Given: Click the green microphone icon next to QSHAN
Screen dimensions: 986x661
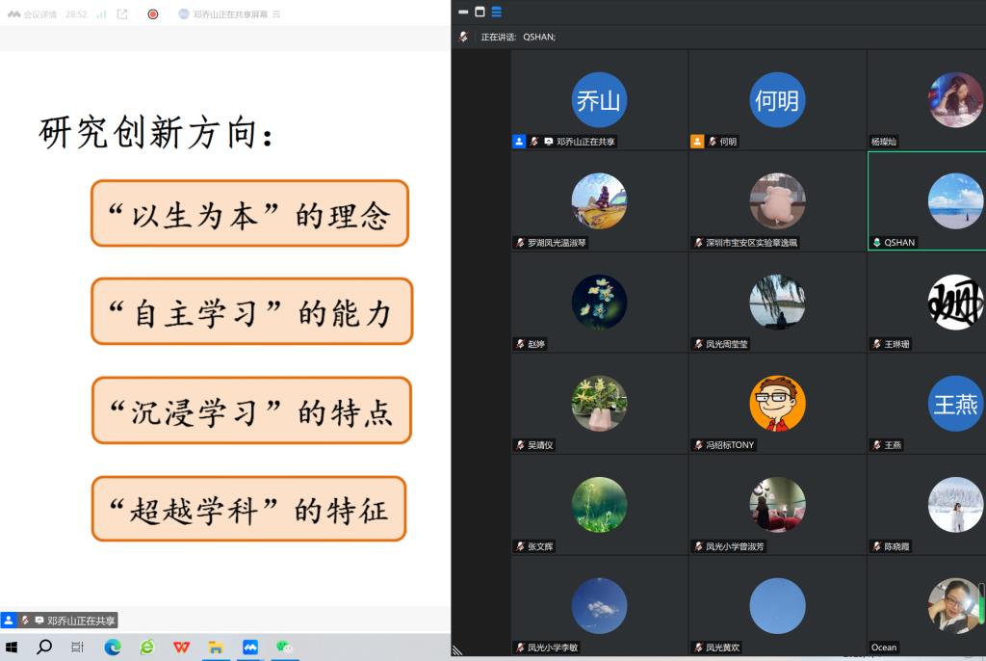Looking at the screenshot, I should coord(876,243).
